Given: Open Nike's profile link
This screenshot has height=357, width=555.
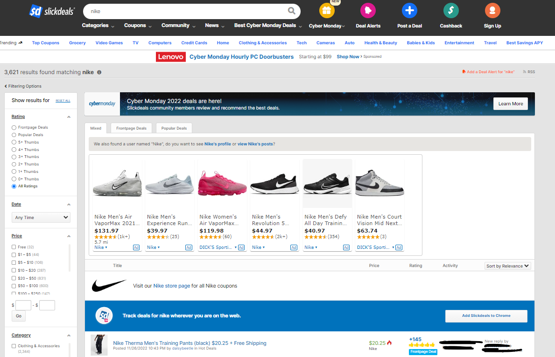Looking at the screenshot, I should [218, 144].
